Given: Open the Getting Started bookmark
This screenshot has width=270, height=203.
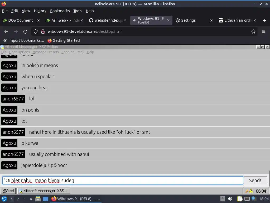Looking at the screenshot, I should (64, 40).
